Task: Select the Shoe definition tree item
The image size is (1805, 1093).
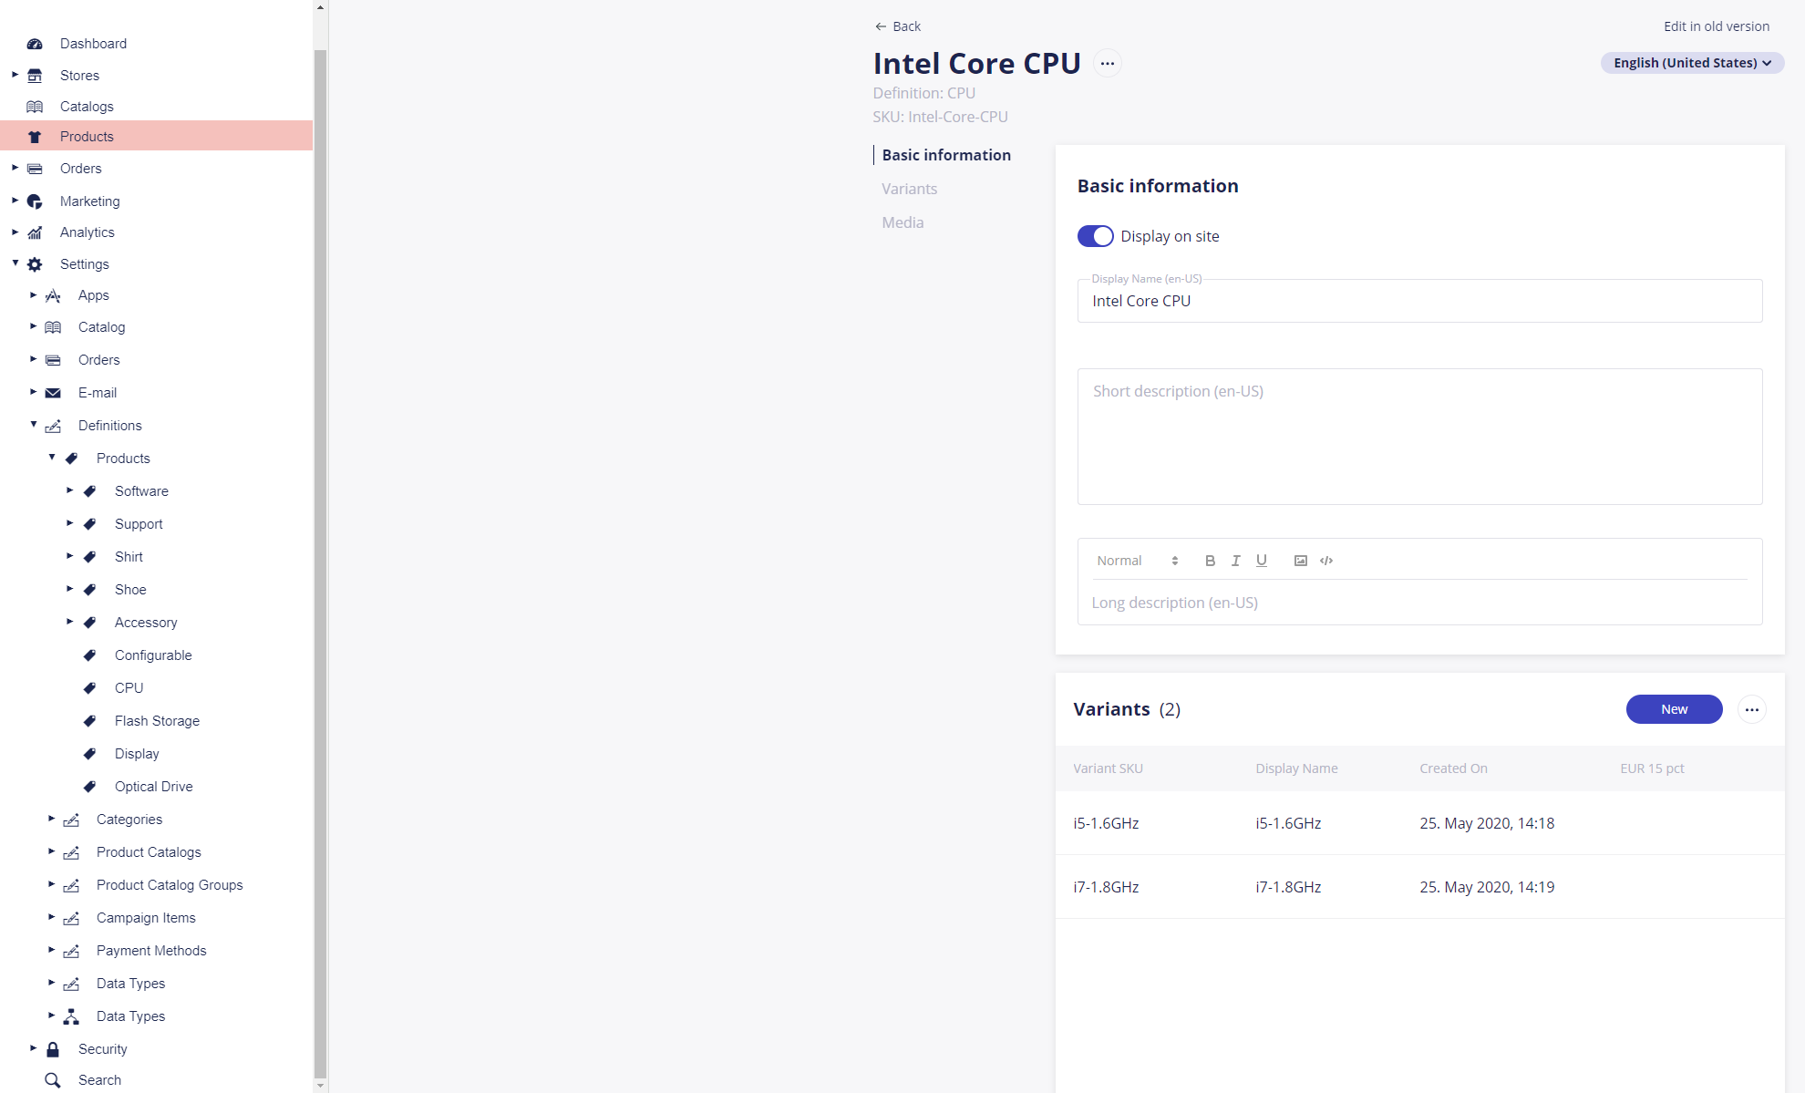Action: [x=130, y=590]
